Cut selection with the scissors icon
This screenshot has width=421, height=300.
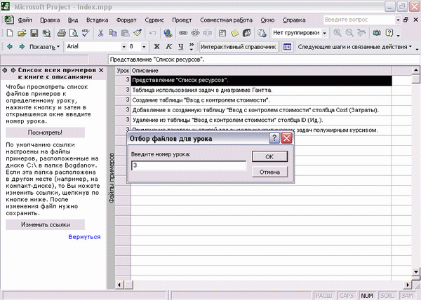[x=100, y=33]
